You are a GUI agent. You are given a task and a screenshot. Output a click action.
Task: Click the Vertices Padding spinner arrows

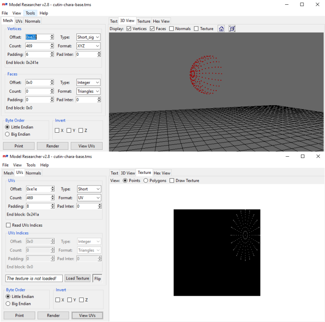coord(52,54)
